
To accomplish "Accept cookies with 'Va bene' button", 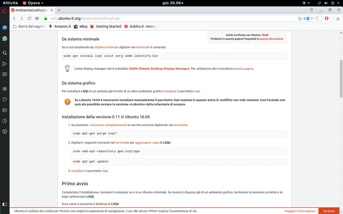I will [x=329, y=211].
